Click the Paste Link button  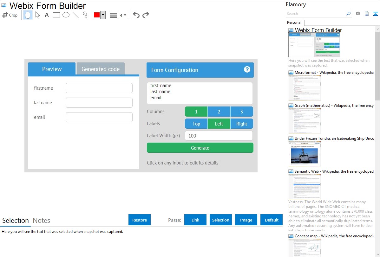(x=195, y=220)
